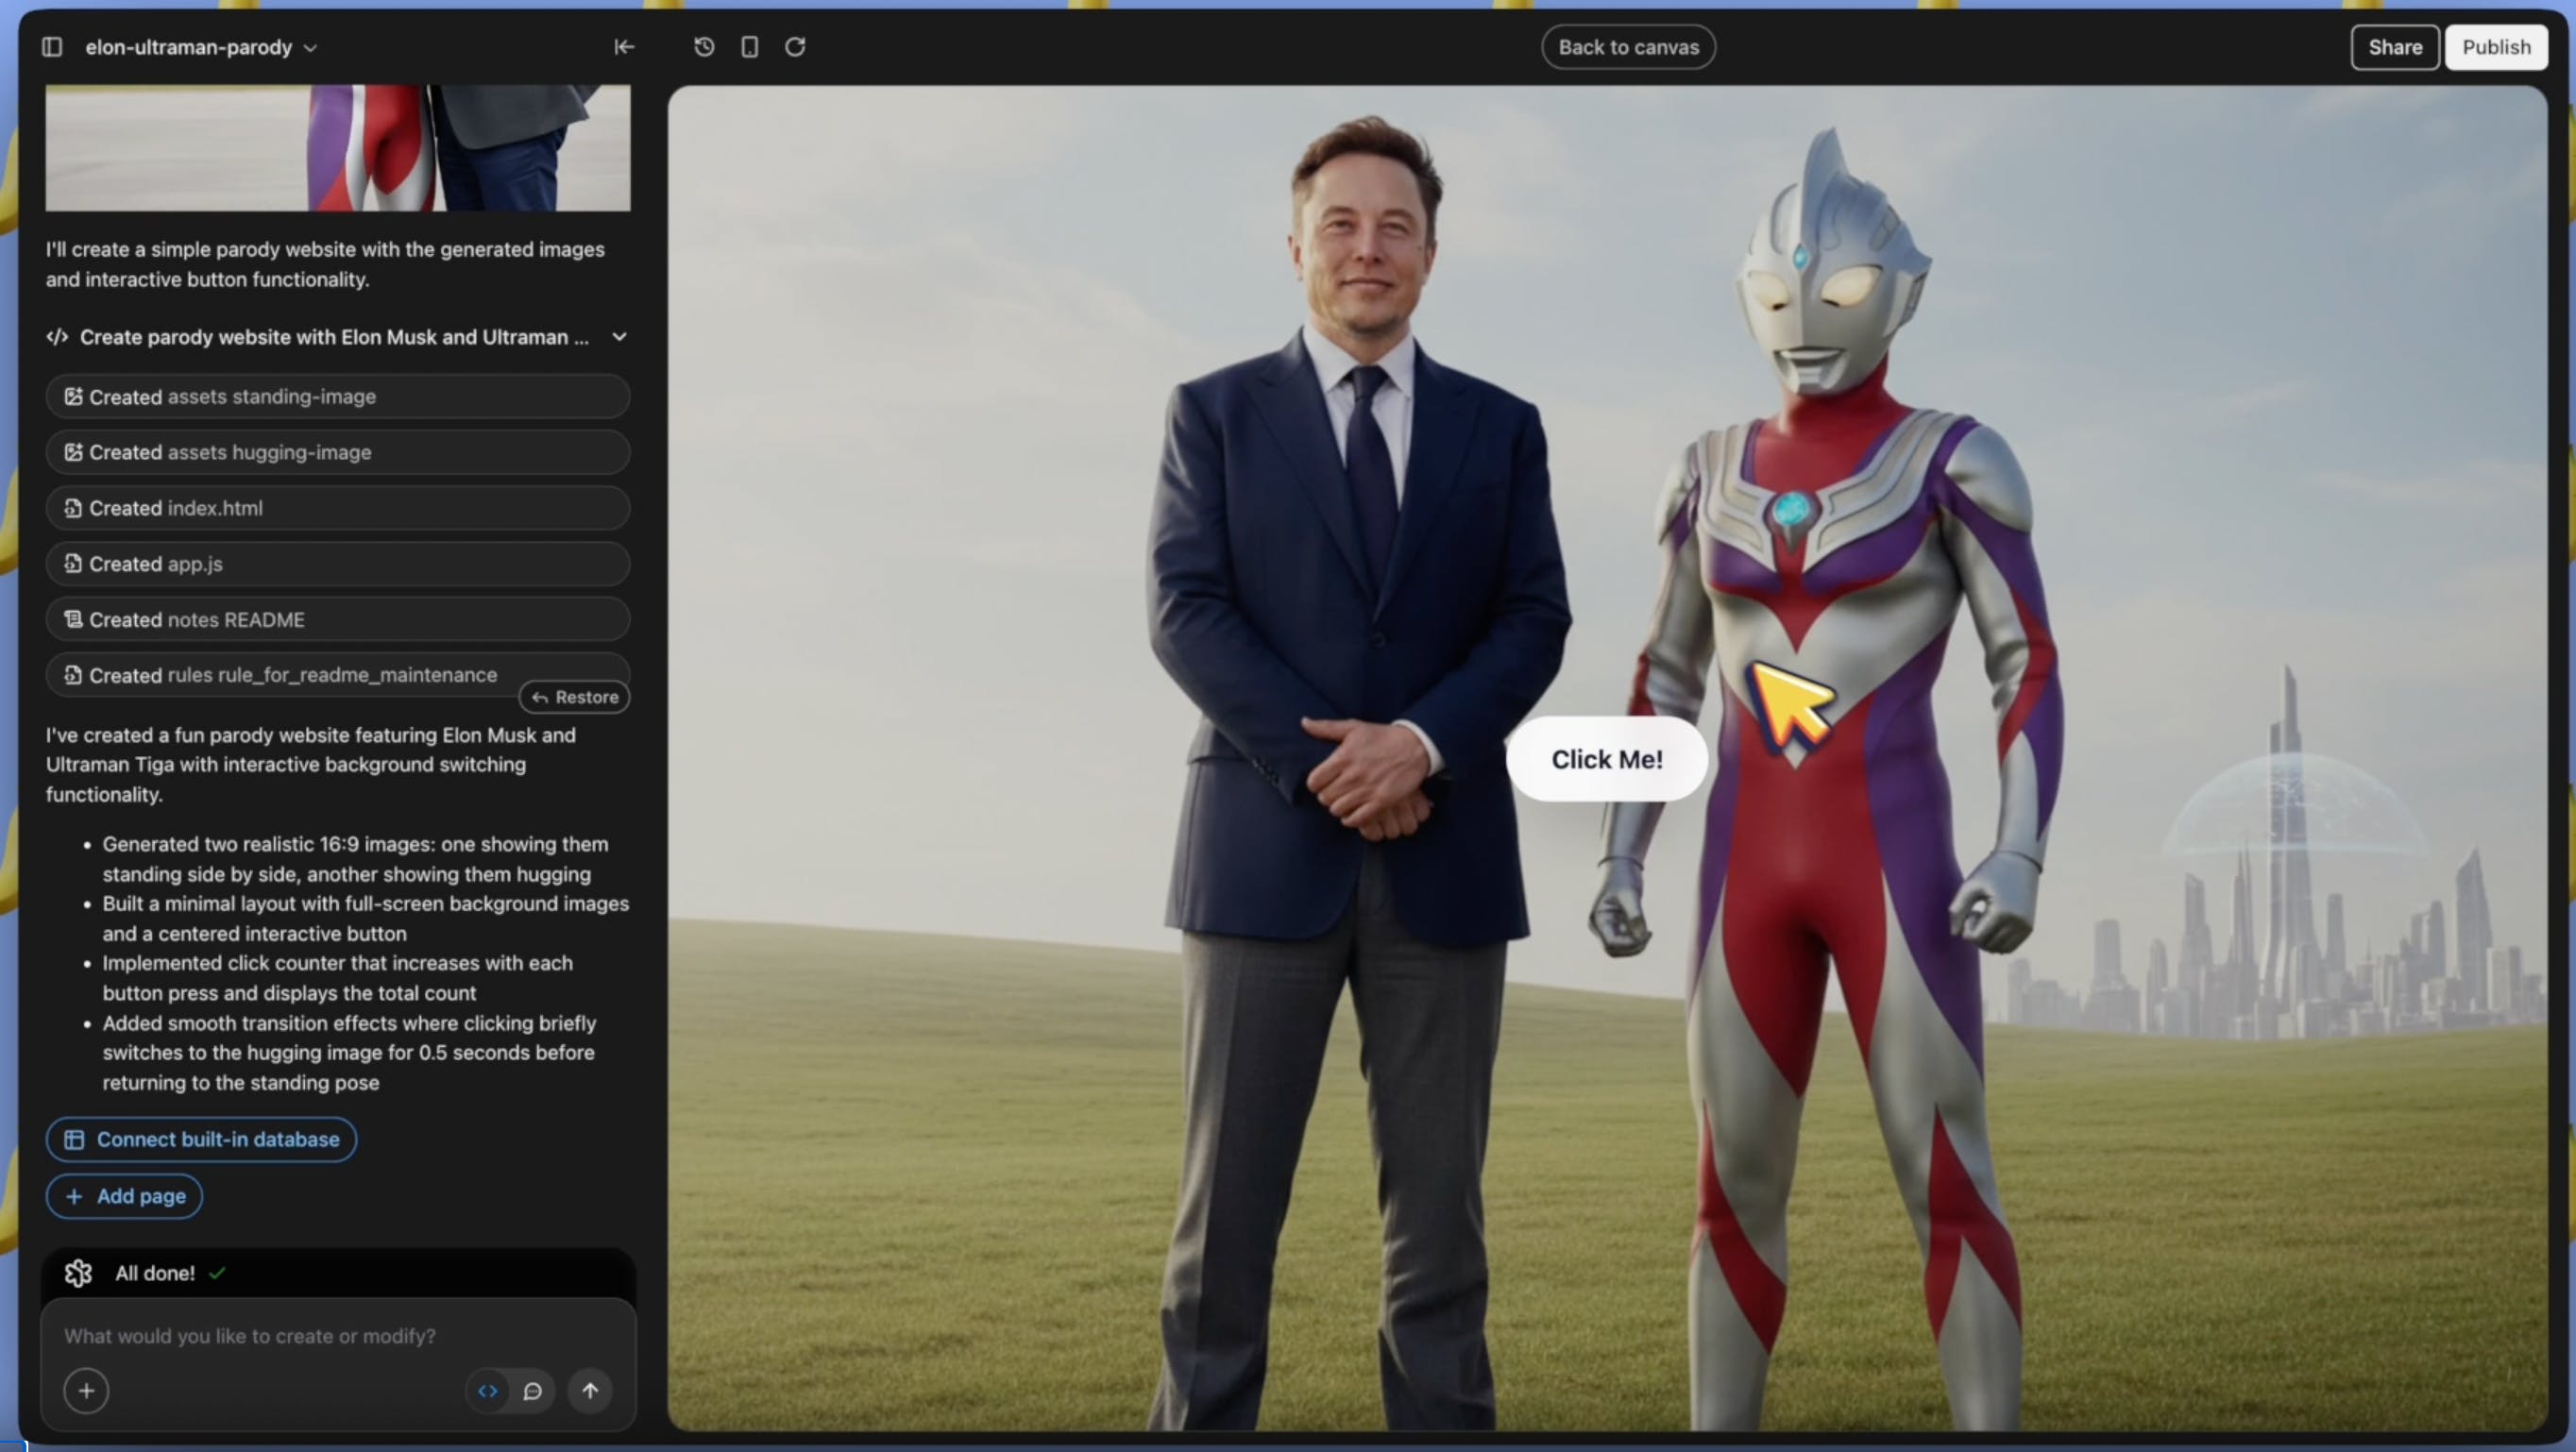Switch to mobile device preview icon
Screen dimensions: 2576x1452
coord(749,47)
